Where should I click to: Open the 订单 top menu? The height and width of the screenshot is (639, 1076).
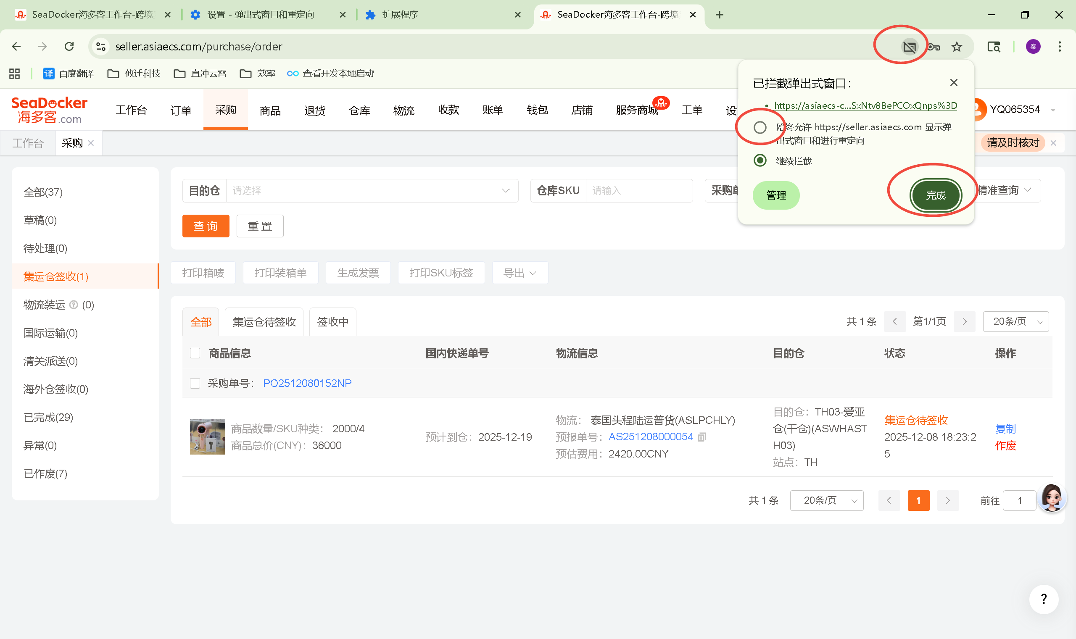click(x=180, y=110)
